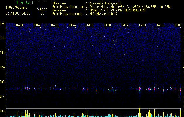This screenshot has height=117, width=184.
Task: Click the Observer label
Action: (x=59, y=3)
